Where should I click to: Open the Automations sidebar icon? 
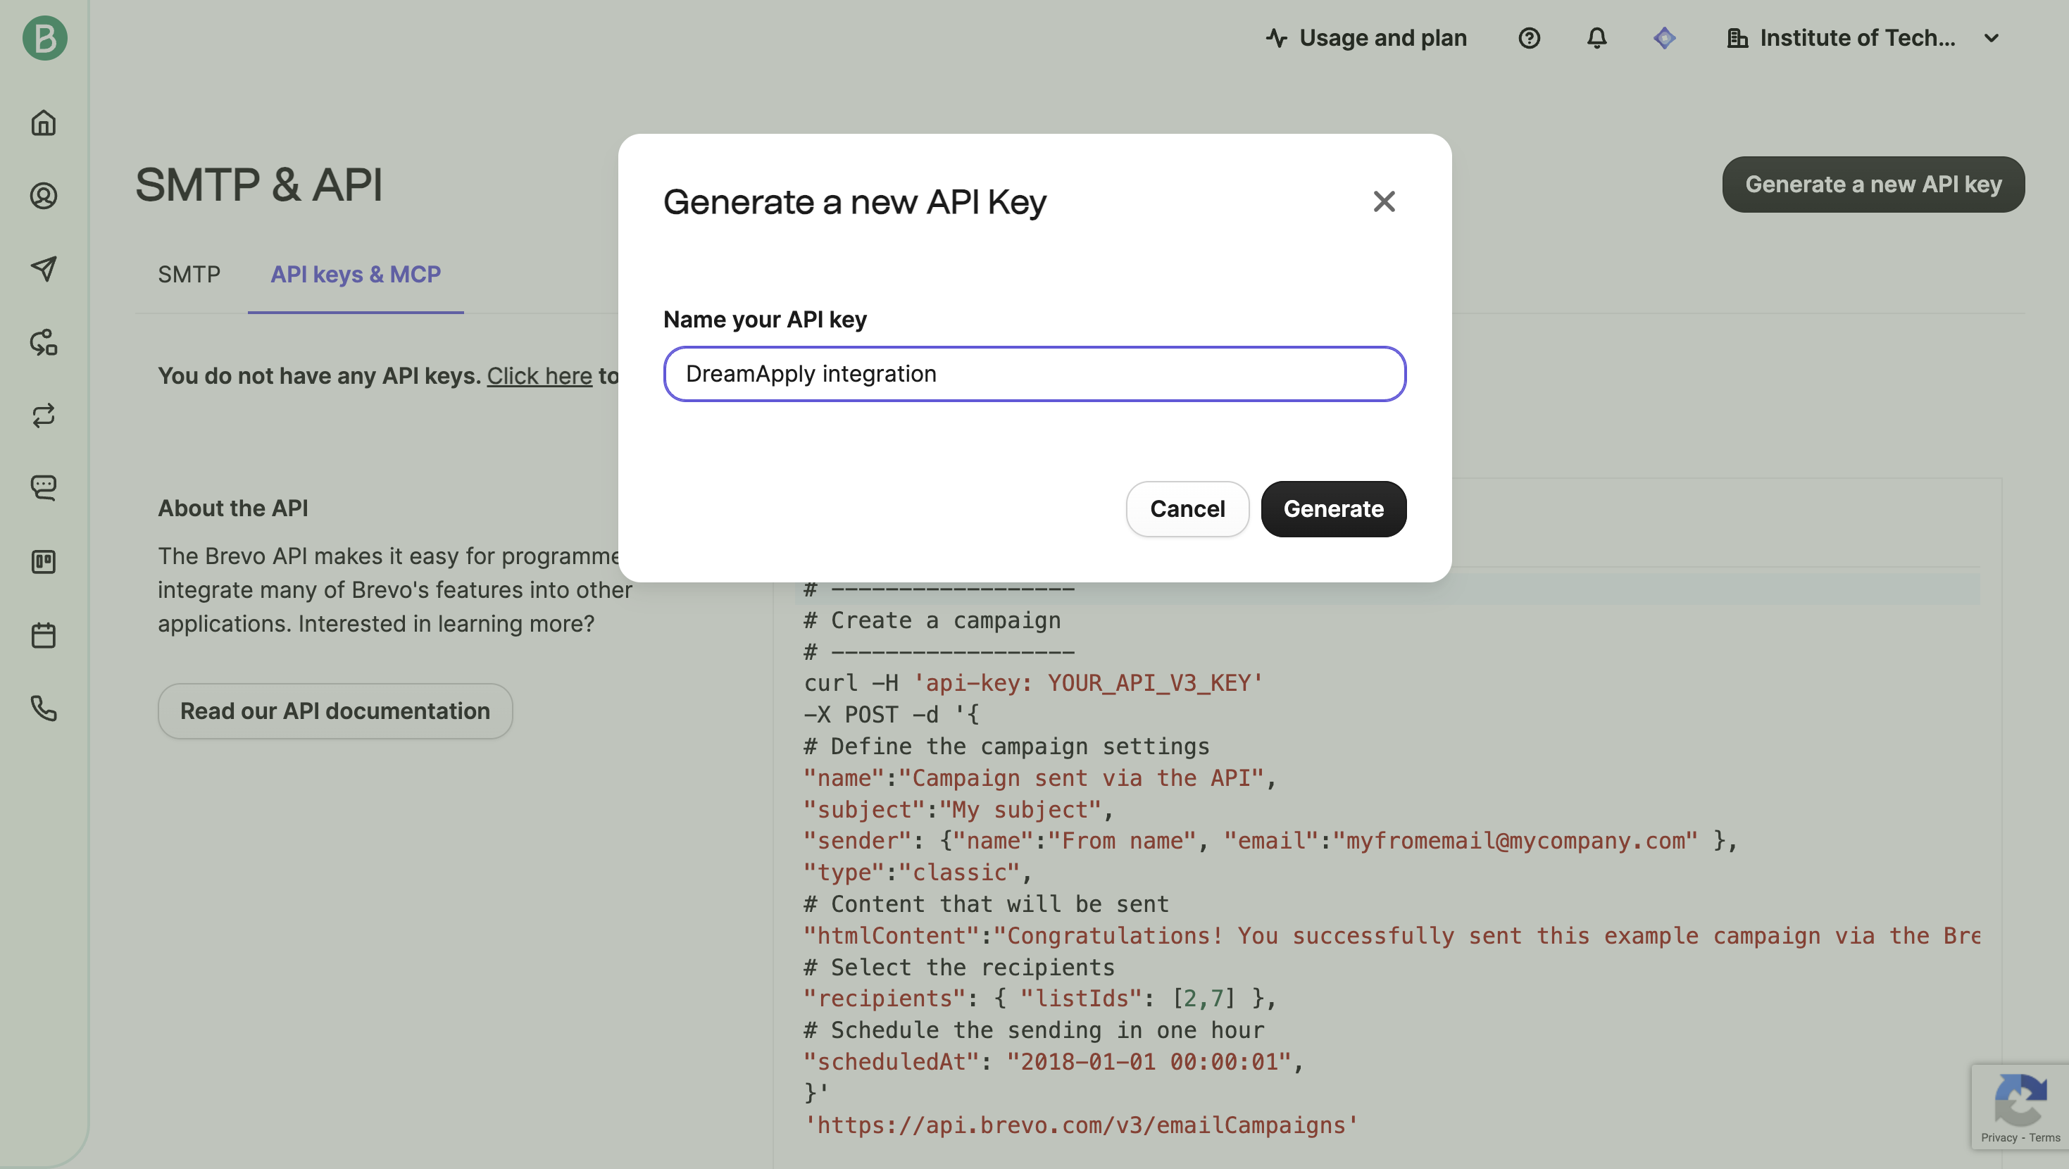pos(44,342)
